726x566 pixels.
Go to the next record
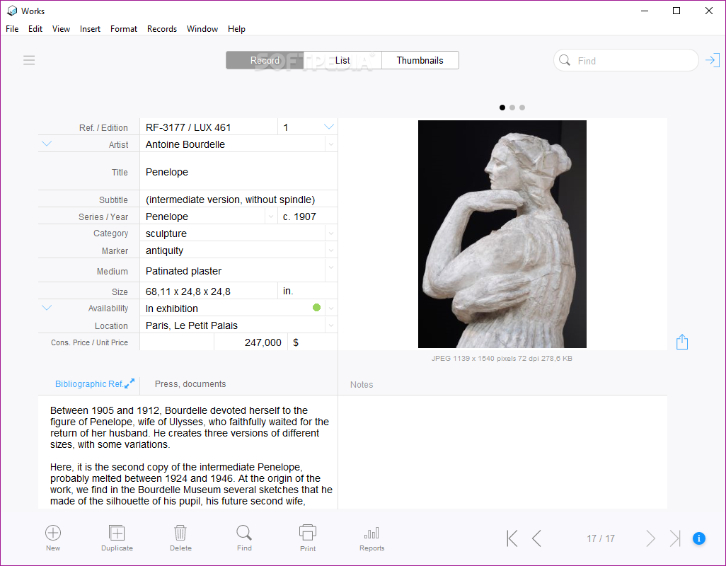pos(650,538)
